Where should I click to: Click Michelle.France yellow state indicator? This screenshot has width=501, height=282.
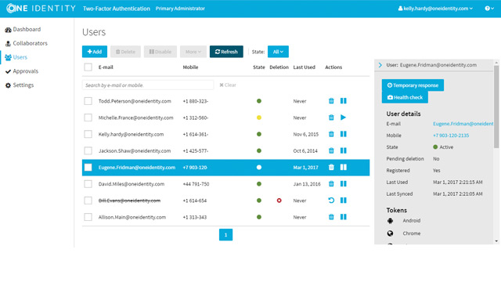tap(259, 117)
